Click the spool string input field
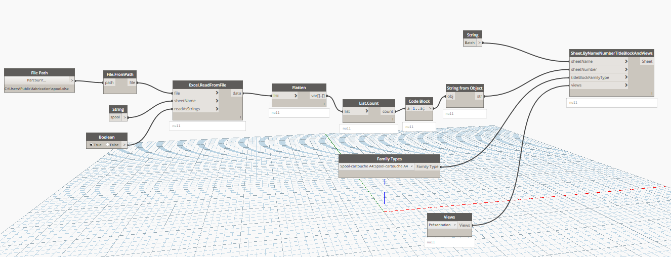Viewport: 671px width, 257px height. click(116, 117)
